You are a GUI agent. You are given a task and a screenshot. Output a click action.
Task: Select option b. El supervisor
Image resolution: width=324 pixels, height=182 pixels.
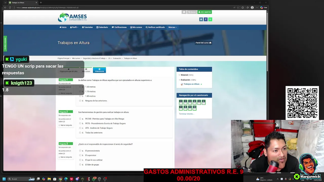point(80,155)
